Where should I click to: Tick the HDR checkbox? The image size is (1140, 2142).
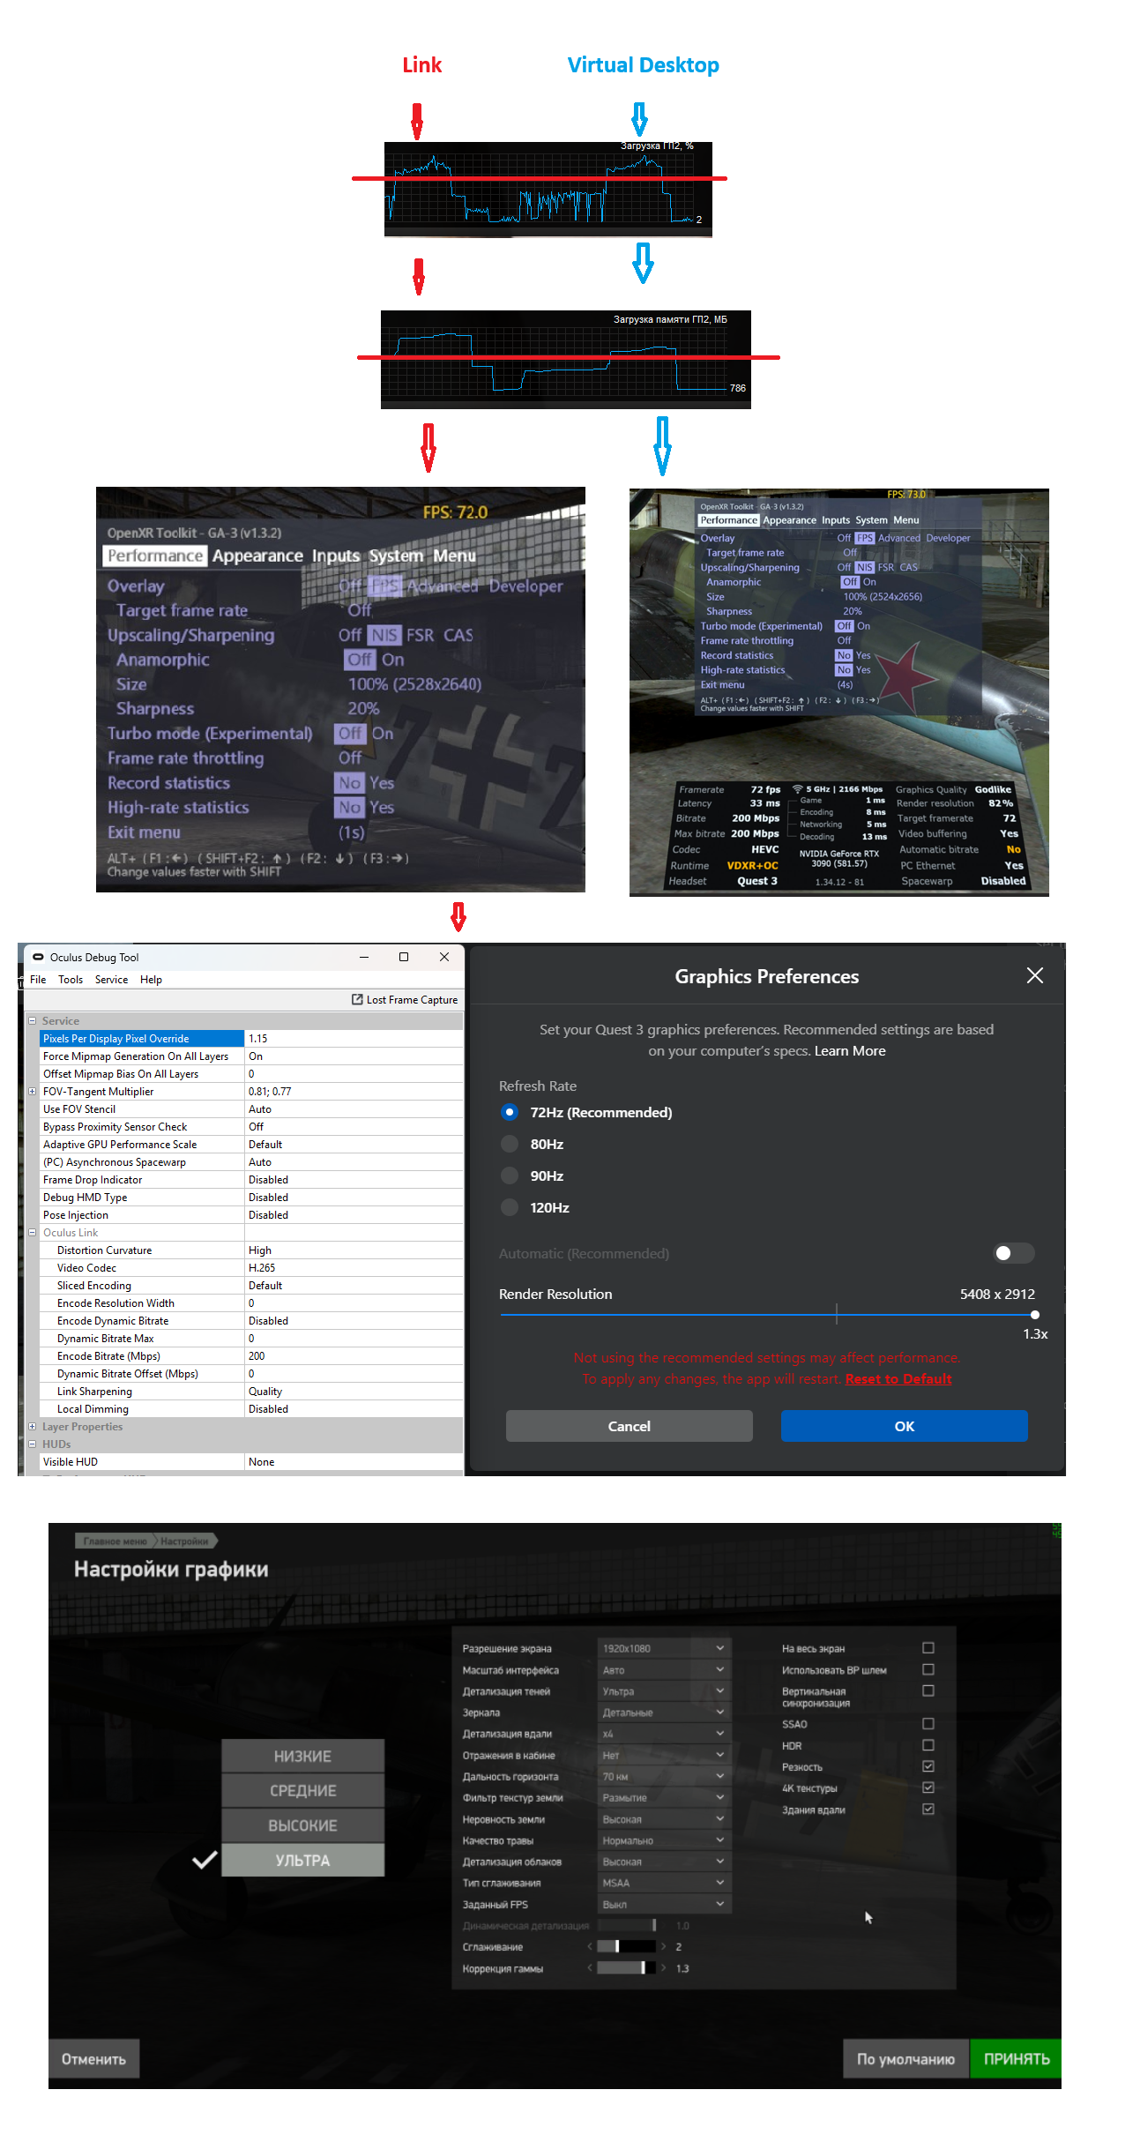(x=928, y=1745)
